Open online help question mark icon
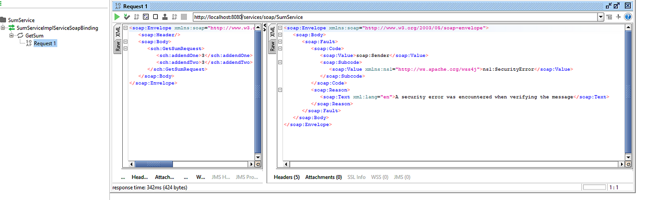The image size is (646, 200). 628,17
